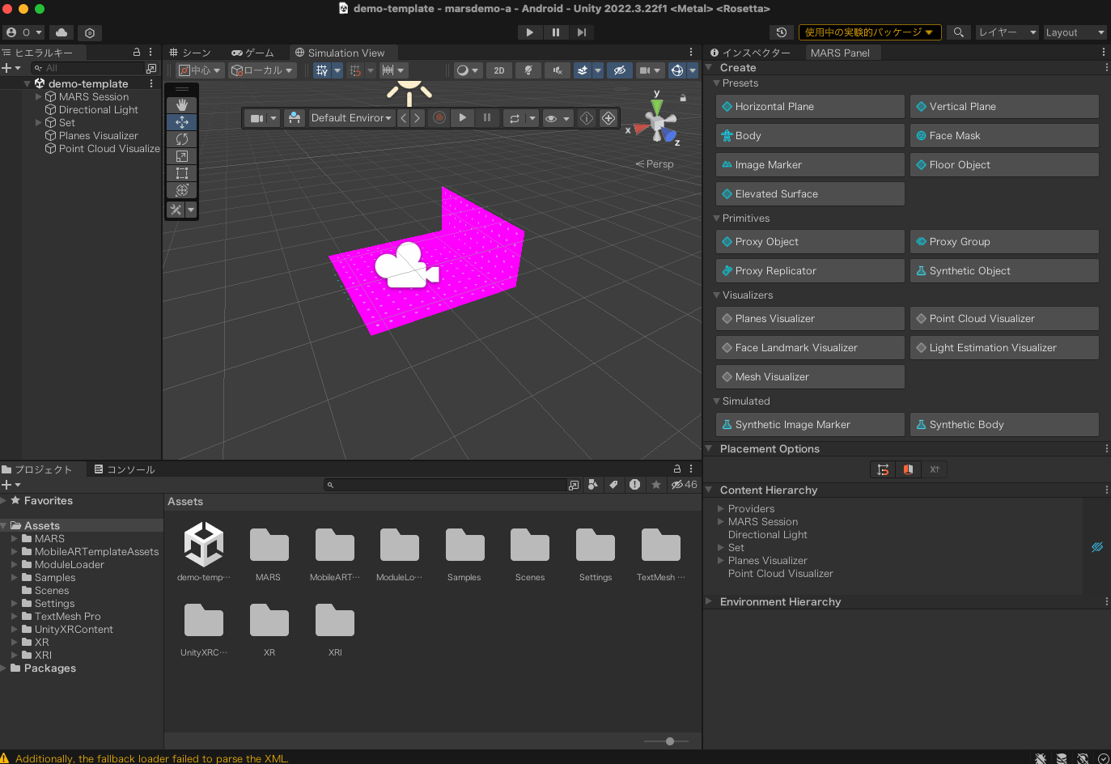Viewport: 1111px width, 764px height.
Task: Select the Rect transform tool
Action: click(x=182, y=173)
